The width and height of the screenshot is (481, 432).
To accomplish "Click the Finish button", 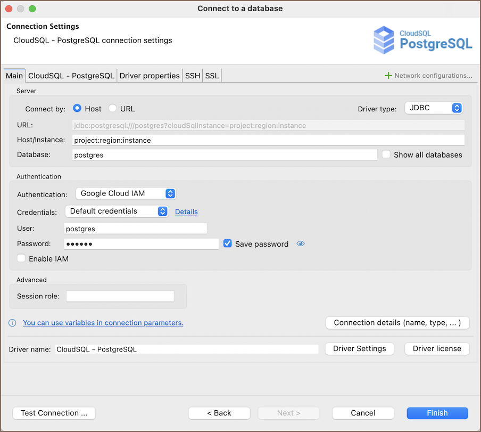I will (x=437, y=413).
